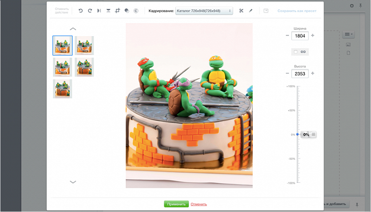Decrease height with the minus button

pyautogui.click(x=287, y=74)
